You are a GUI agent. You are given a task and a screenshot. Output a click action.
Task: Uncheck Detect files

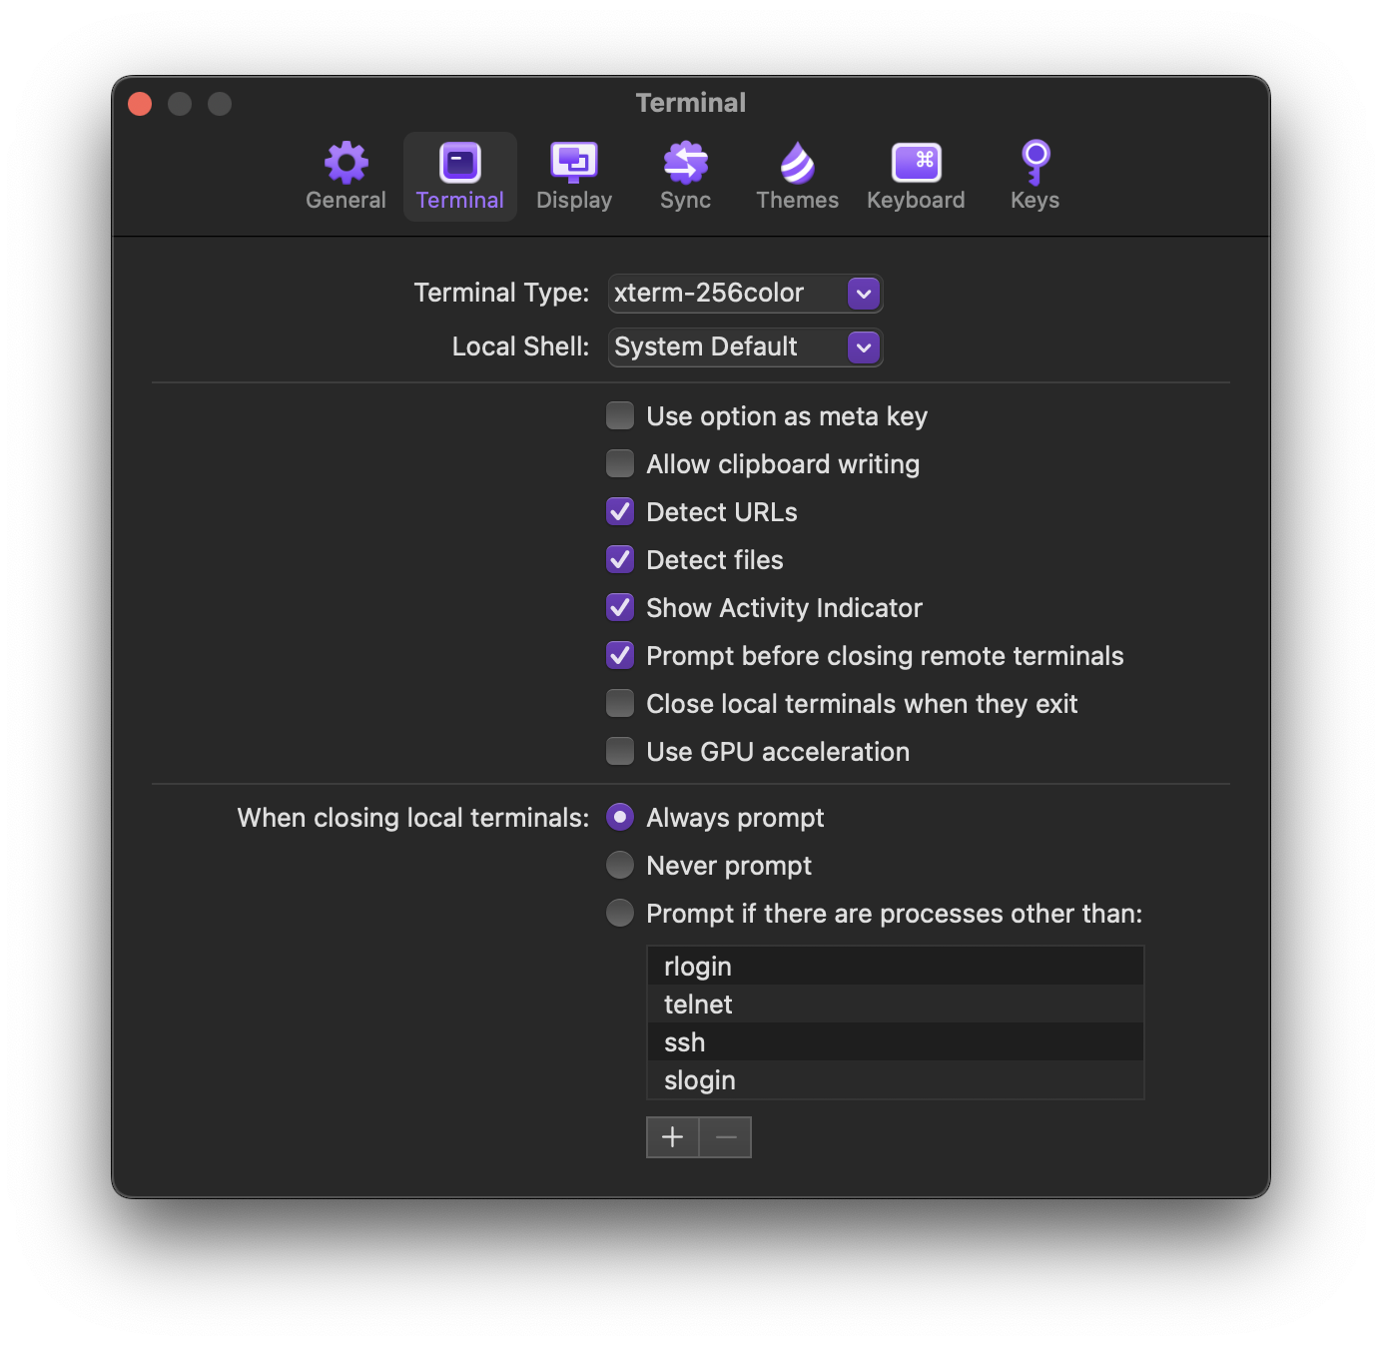pos(620,559)
